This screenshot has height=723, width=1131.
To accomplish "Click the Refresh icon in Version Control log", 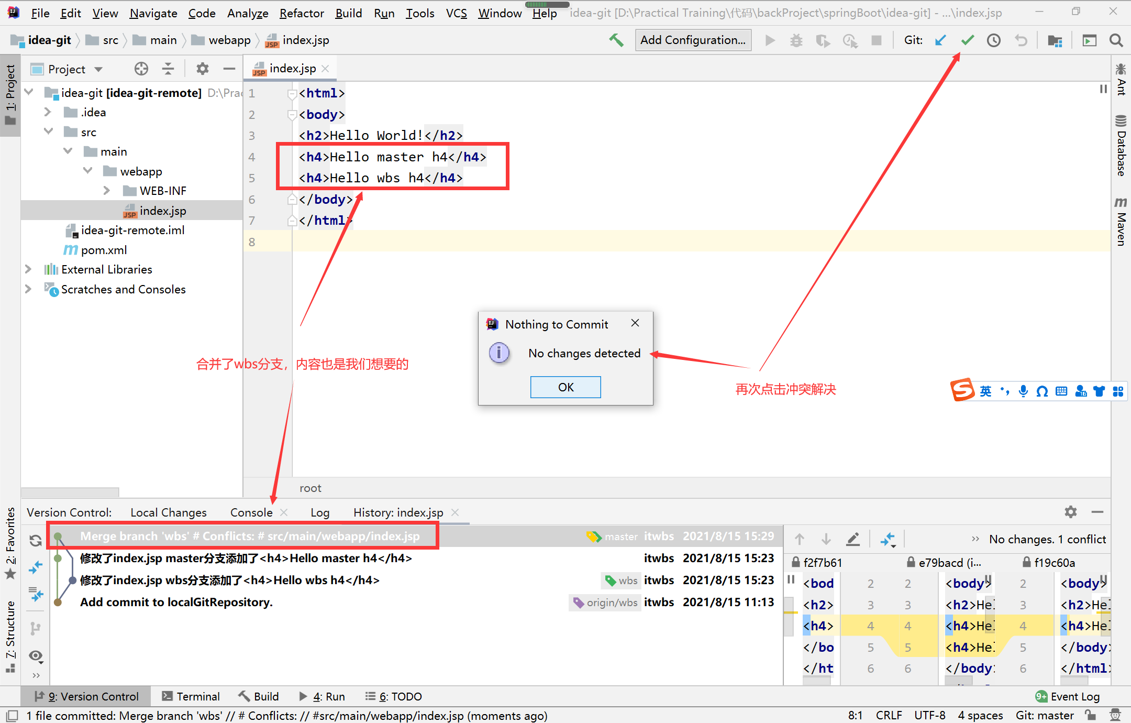I will pos(36,540).
